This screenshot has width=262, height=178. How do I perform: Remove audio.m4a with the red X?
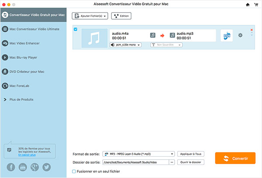pos(252,30)
